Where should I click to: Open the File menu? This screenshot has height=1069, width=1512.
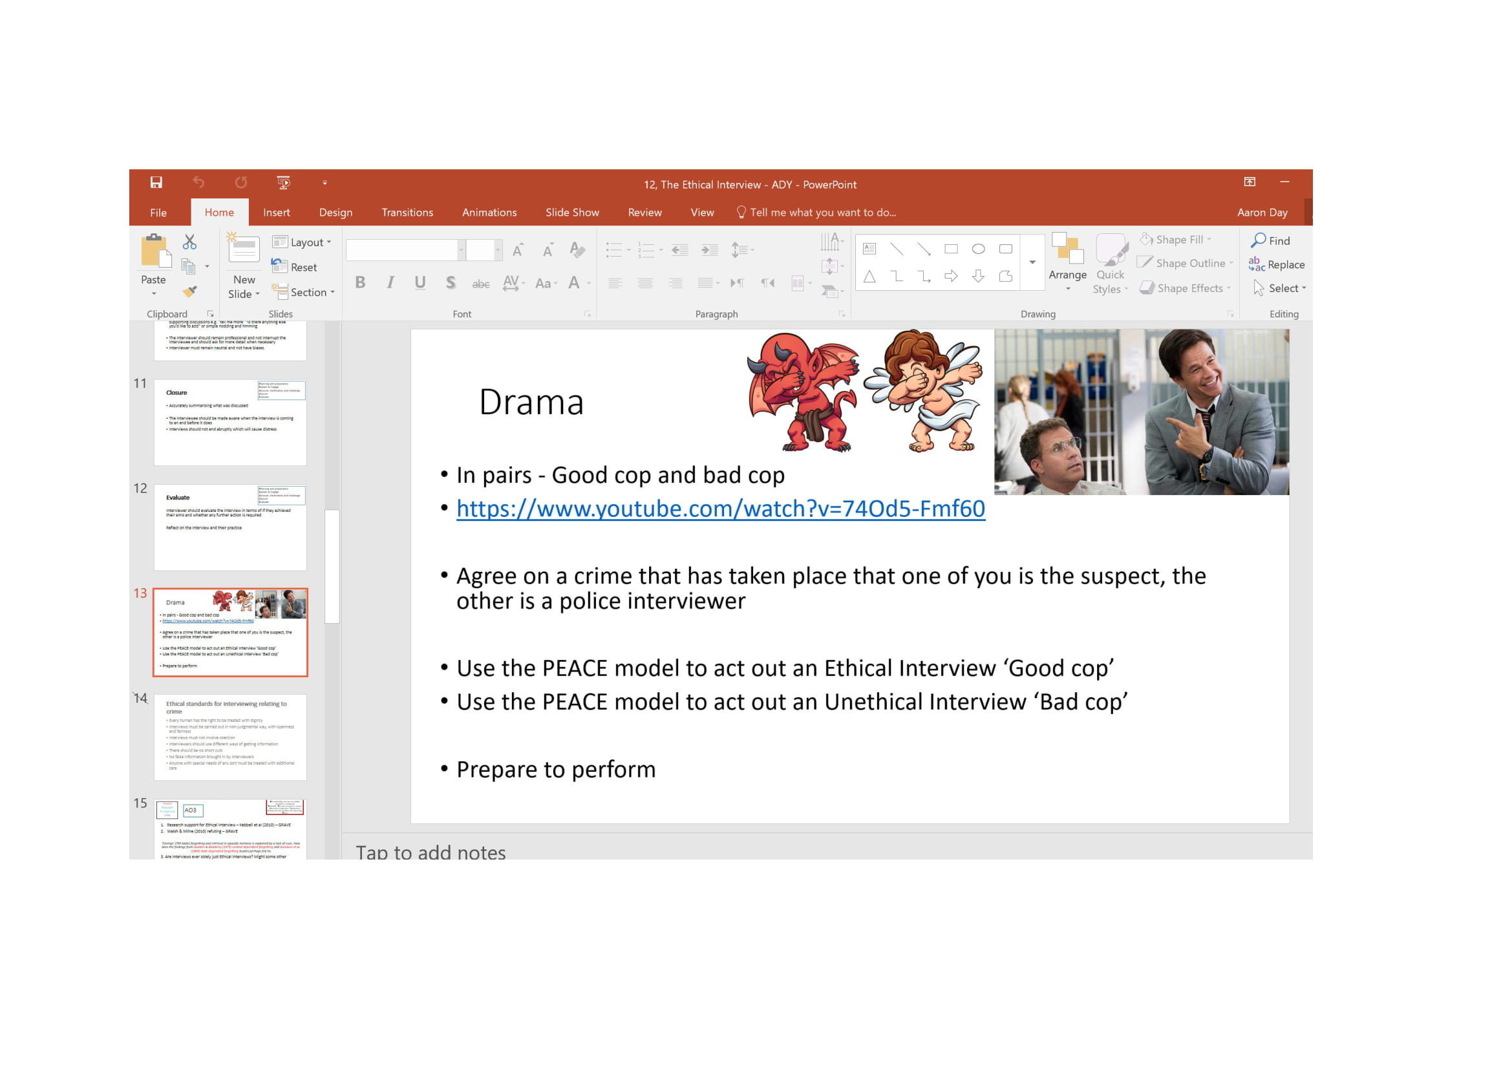(x=158, y=213)
